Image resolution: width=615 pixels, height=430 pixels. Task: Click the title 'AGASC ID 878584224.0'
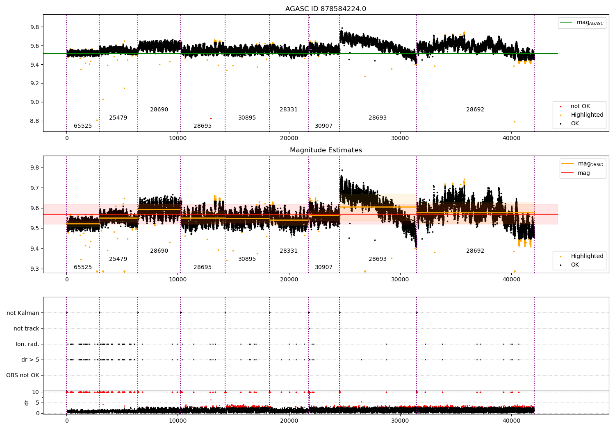[326, 9]
